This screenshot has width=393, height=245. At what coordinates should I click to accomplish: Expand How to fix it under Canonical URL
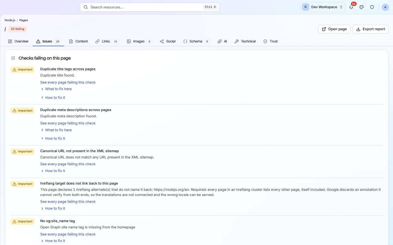click(53, 171)
